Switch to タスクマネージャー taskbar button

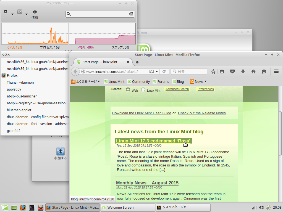pos(183,208)
